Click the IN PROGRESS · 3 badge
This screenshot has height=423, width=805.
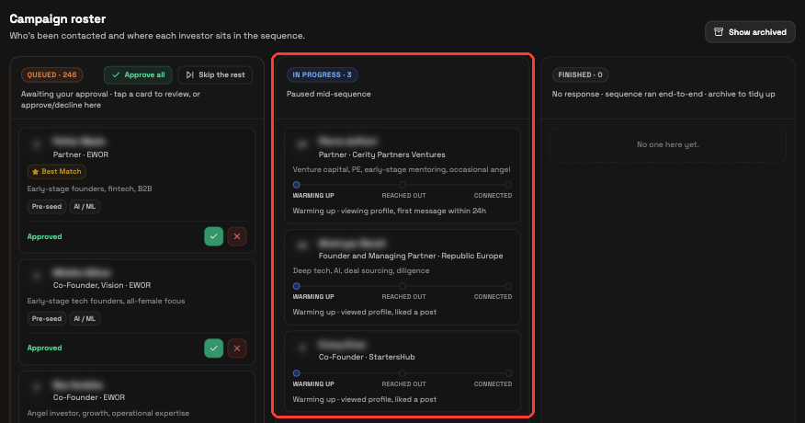click(322, 75)
